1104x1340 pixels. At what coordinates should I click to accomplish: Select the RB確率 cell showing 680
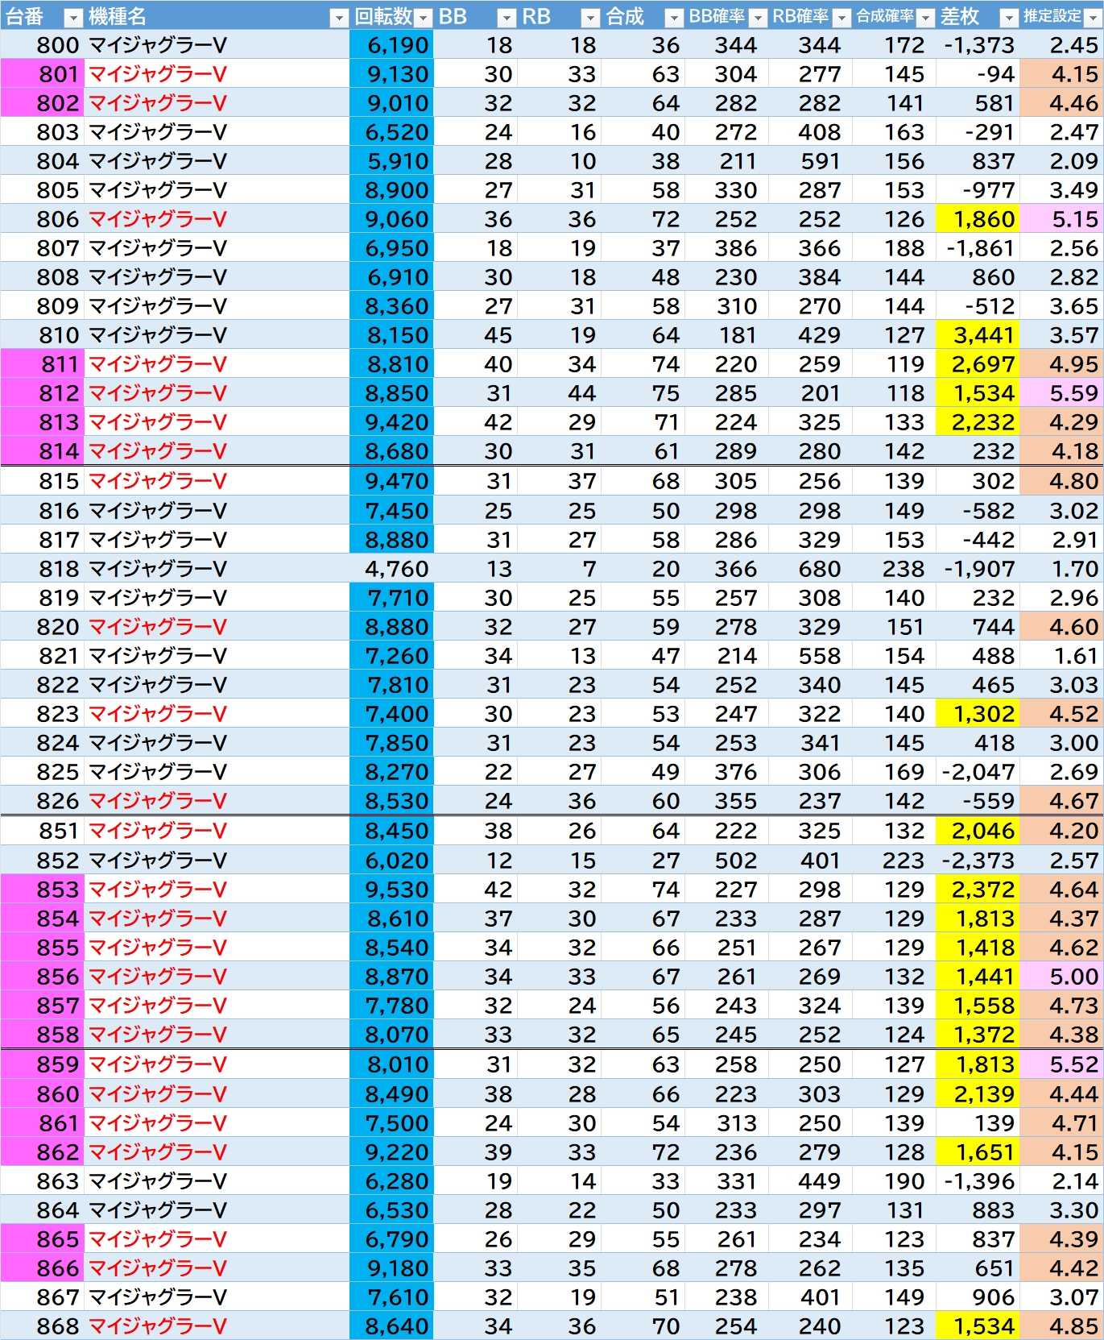click(x=810, y=569)
